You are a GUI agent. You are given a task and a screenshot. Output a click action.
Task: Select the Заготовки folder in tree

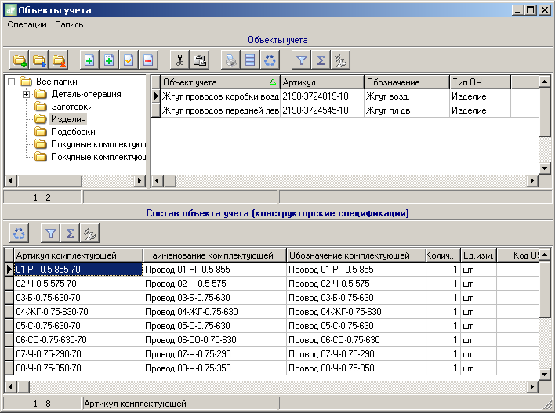(72, 107)
